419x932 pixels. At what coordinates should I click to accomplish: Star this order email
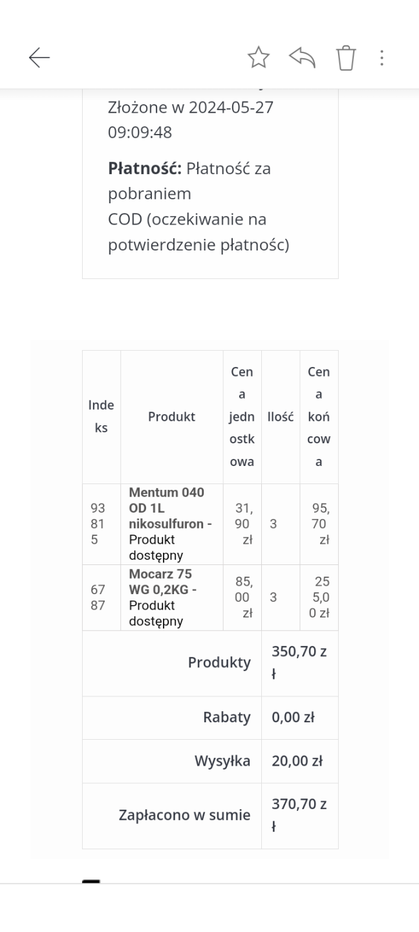tap(259, 59)
